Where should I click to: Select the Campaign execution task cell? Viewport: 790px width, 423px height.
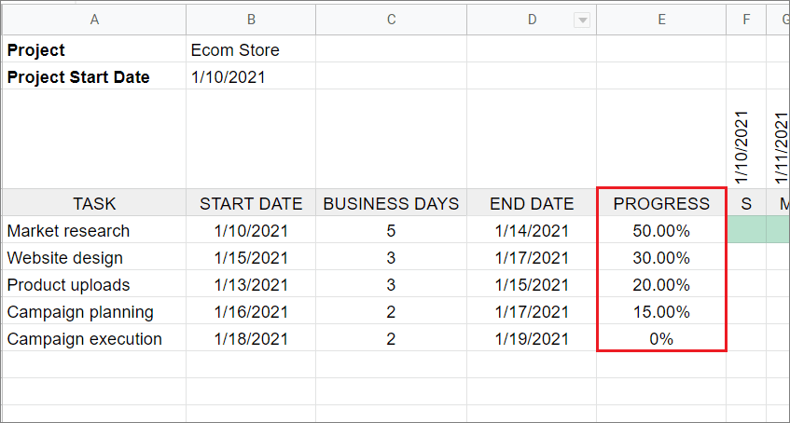coord(93,339)
